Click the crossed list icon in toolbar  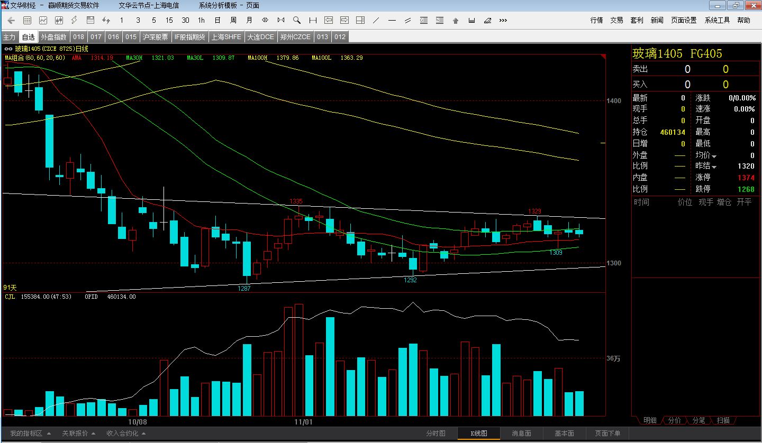click(x=440, y=20)
